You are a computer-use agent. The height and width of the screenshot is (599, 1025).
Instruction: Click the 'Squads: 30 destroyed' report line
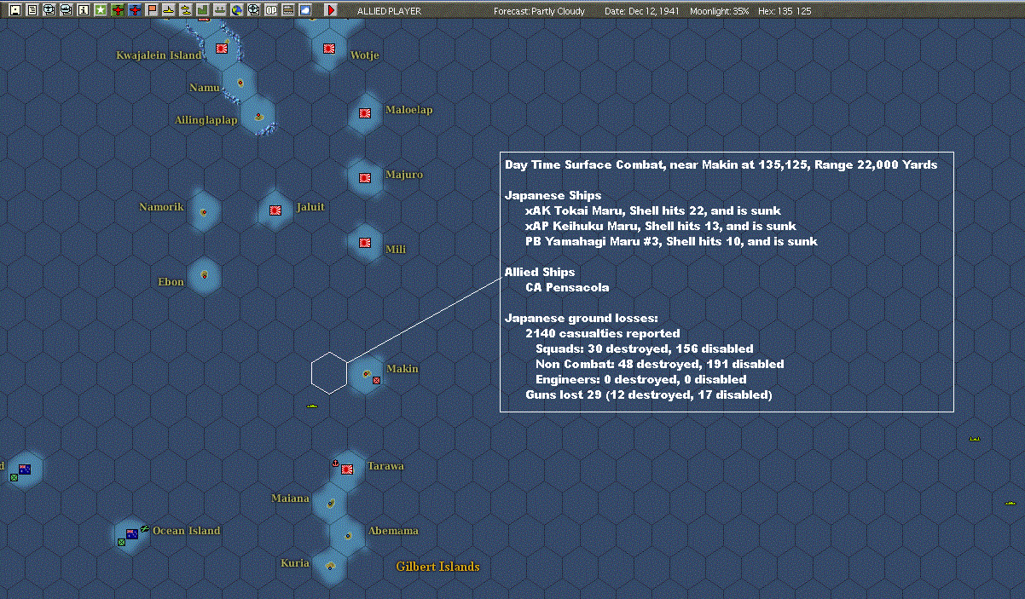[x=645, y=348]
